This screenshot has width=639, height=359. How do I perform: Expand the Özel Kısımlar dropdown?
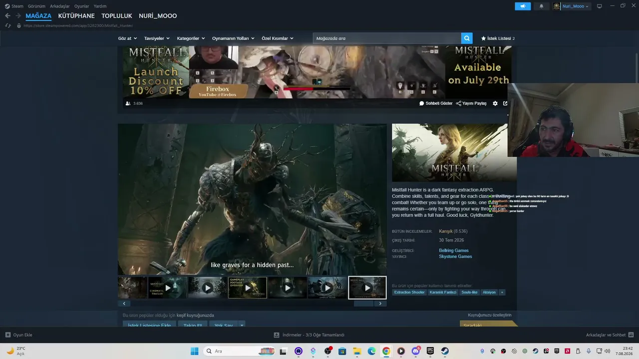(x=278, y=38)
